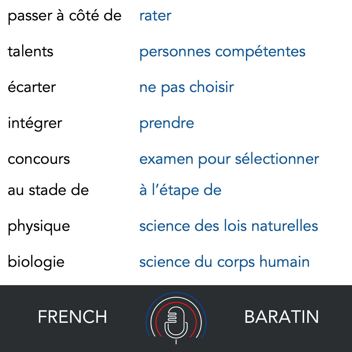
Task: Choose the blue word "prendre"
Action: pyautogui.click(x=167, y=123)
